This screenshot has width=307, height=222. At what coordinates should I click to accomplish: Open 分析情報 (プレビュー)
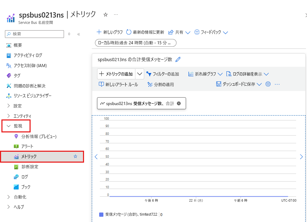tap(36, 136)
